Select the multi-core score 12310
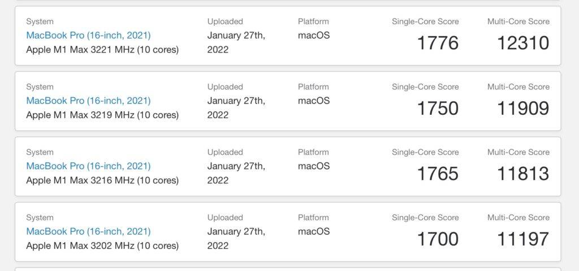 (x=523, y=43)
